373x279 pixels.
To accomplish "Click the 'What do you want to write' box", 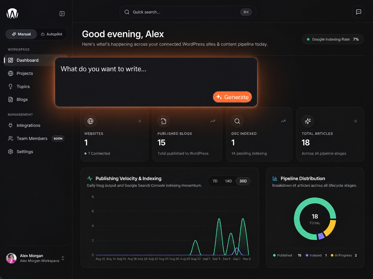I will pos(156,82).
